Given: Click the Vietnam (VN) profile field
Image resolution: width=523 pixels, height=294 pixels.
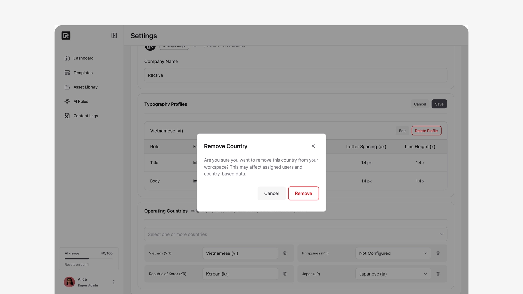Looking at the screenshot, I should [240, 253].
